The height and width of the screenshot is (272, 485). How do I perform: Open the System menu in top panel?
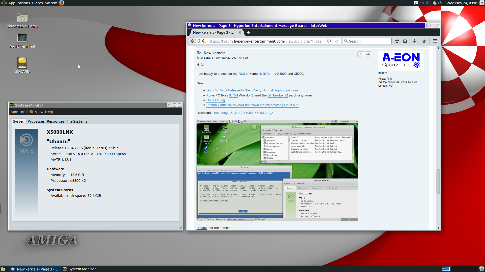click(51, 3)
